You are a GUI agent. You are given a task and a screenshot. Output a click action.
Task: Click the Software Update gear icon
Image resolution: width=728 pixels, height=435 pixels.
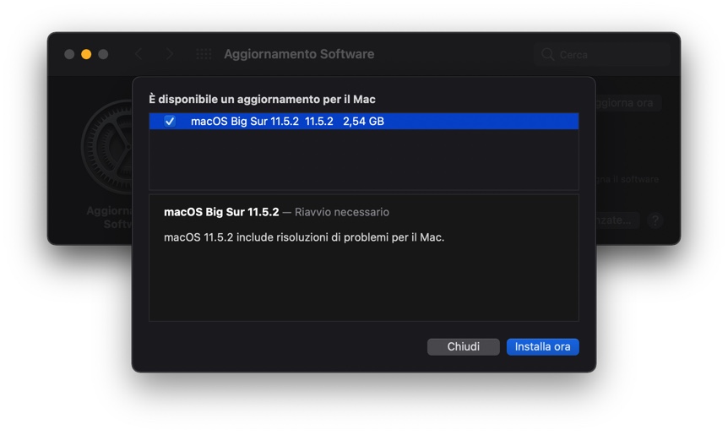coord(107,147)
